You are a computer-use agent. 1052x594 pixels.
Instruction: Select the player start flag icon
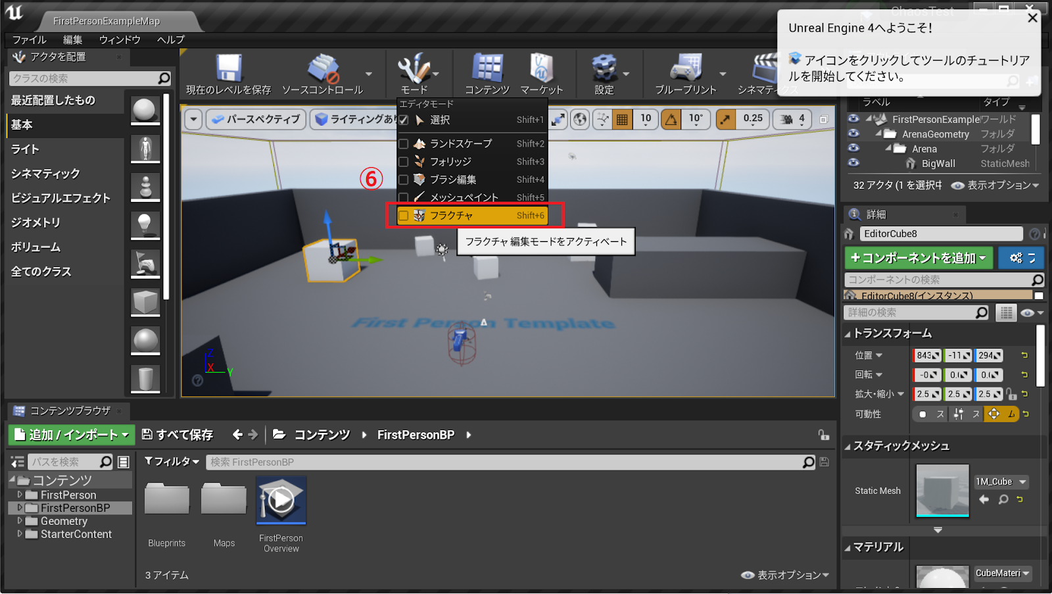[145, 263]
